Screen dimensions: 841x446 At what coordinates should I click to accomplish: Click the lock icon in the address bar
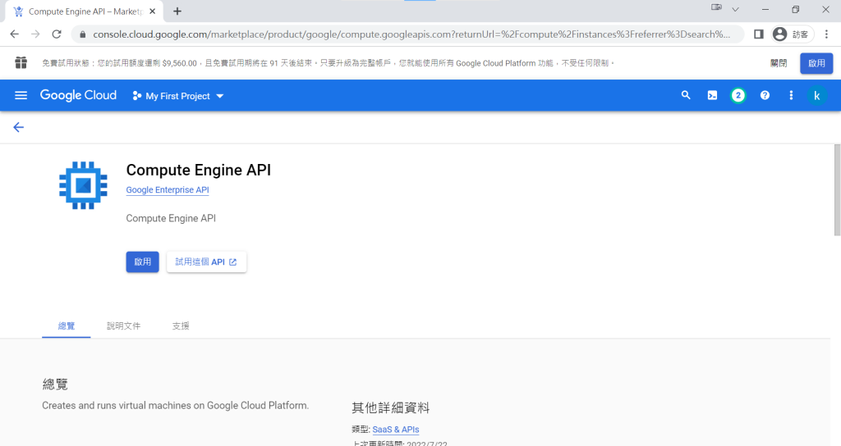[x=82, y=34]
